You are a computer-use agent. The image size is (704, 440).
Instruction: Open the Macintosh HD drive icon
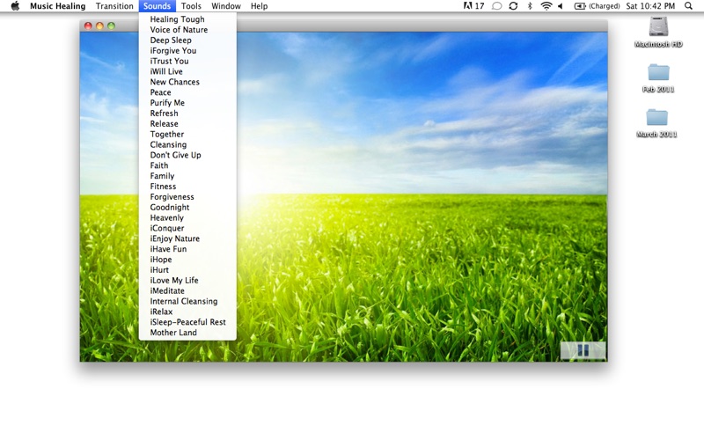point(657,29)
